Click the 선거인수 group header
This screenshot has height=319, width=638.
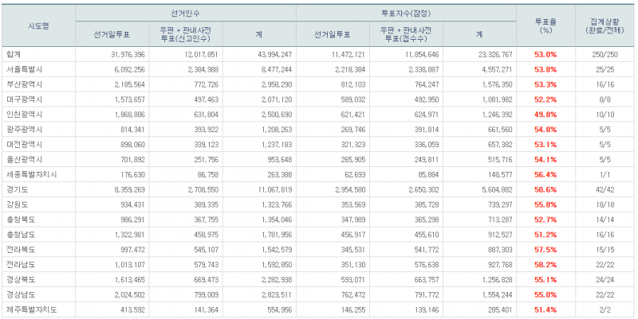coord(186,13)
